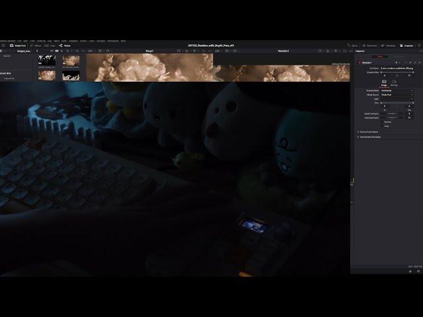Open the Media Source dropdown
Viewport: 423px width, 317px height.
tap(397, 95)
